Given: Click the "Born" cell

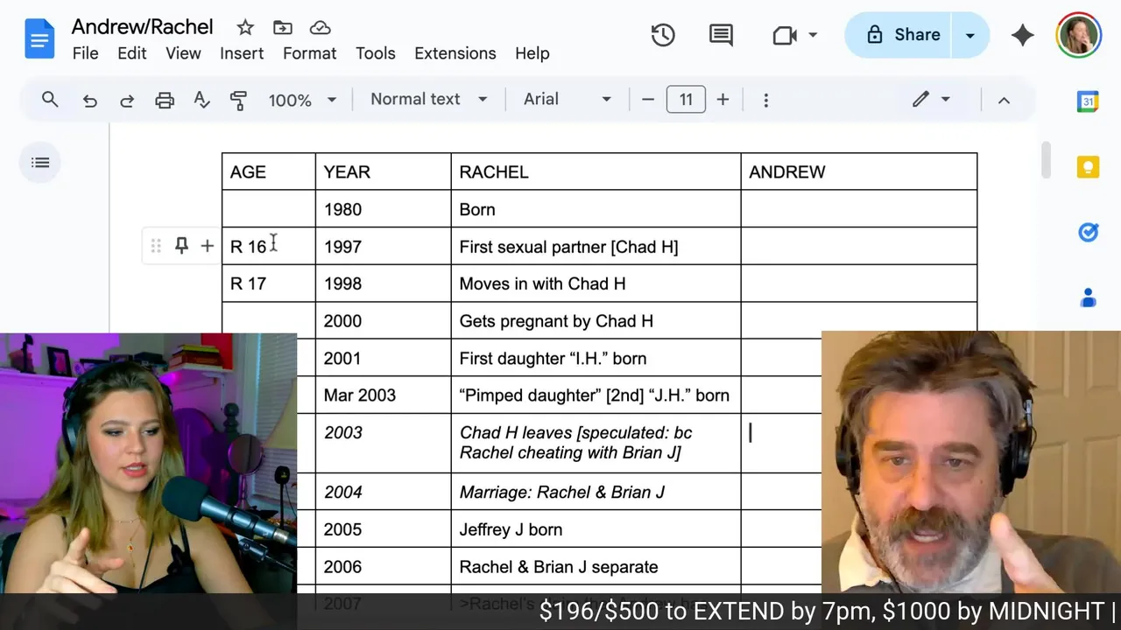Looking at the screenshot, I should (596, 209).
